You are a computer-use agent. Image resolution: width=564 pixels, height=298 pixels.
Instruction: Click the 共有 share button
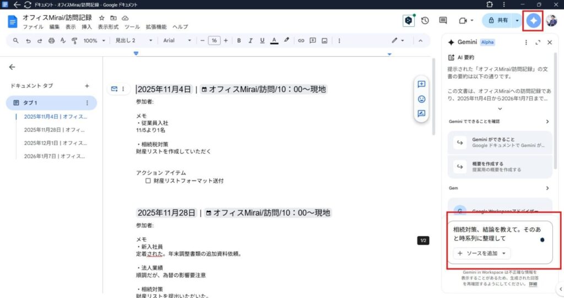tap(498, 20)
